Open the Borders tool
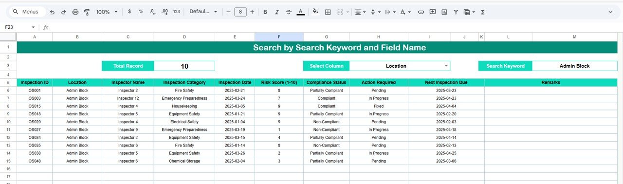 [x=328, y=12]
